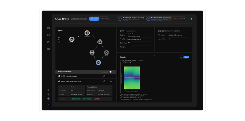This screenshot has height=121, width=245.
Task: Collapse the graph panel with the double chevron
Action: 86,68
